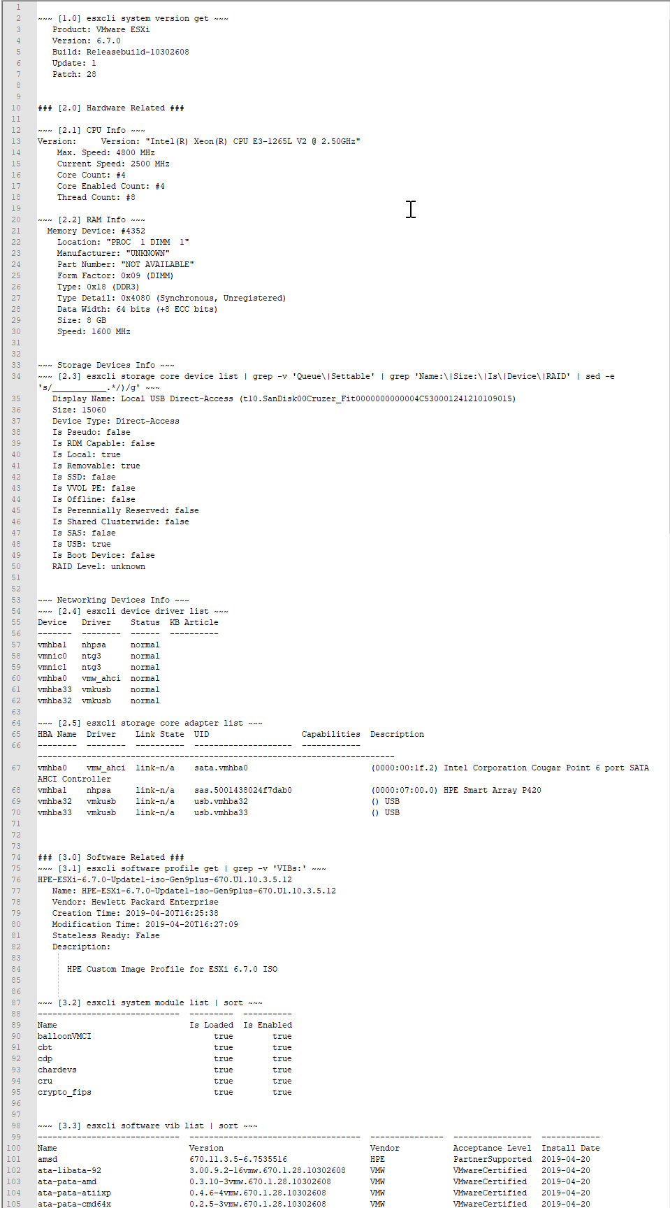Click the 'Networking Devices Info' heading
670x1208 pixels.
113,600
